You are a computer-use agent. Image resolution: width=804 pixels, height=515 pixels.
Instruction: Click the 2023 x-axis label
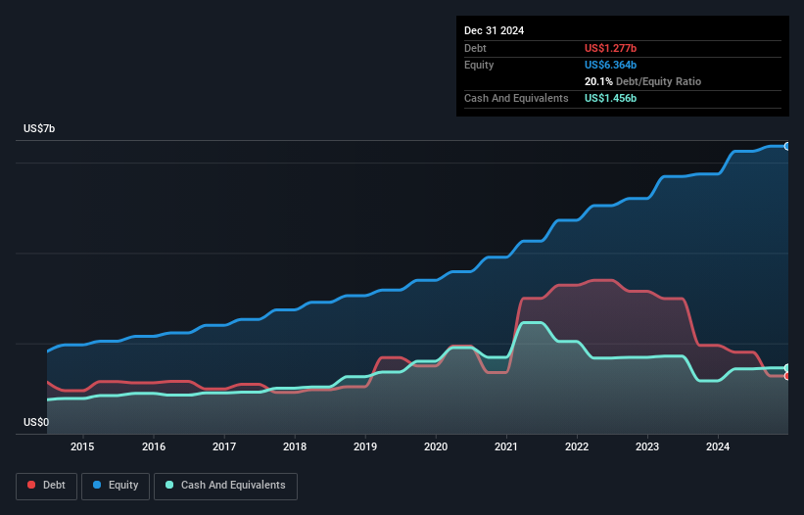647,446
